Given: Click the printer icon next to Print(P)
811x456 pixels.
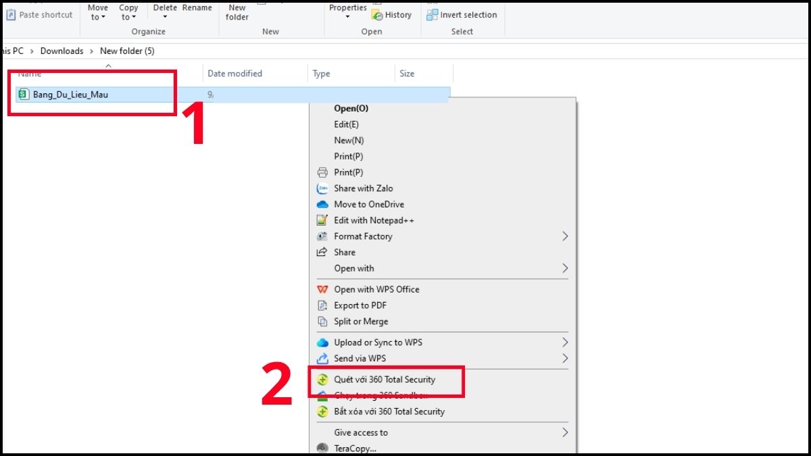Looking at the screenshot, I should point(322,172).
